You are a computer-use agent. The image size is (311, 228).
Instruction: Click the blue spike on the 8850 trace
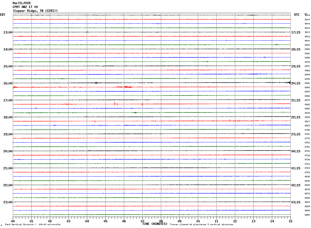click(36, 108)
